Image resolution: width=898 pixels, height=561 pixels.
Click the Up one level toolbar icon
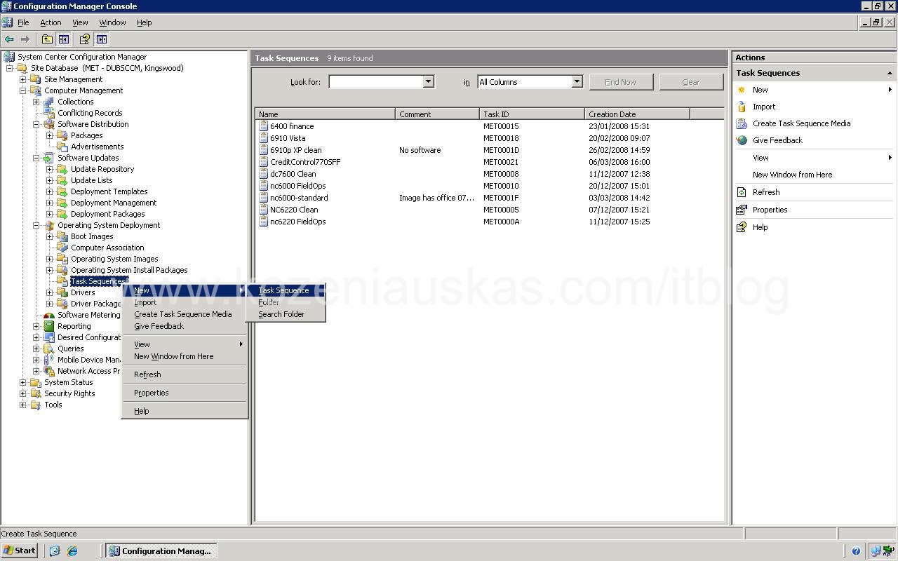pyautogui.click(x=47, y=39)
